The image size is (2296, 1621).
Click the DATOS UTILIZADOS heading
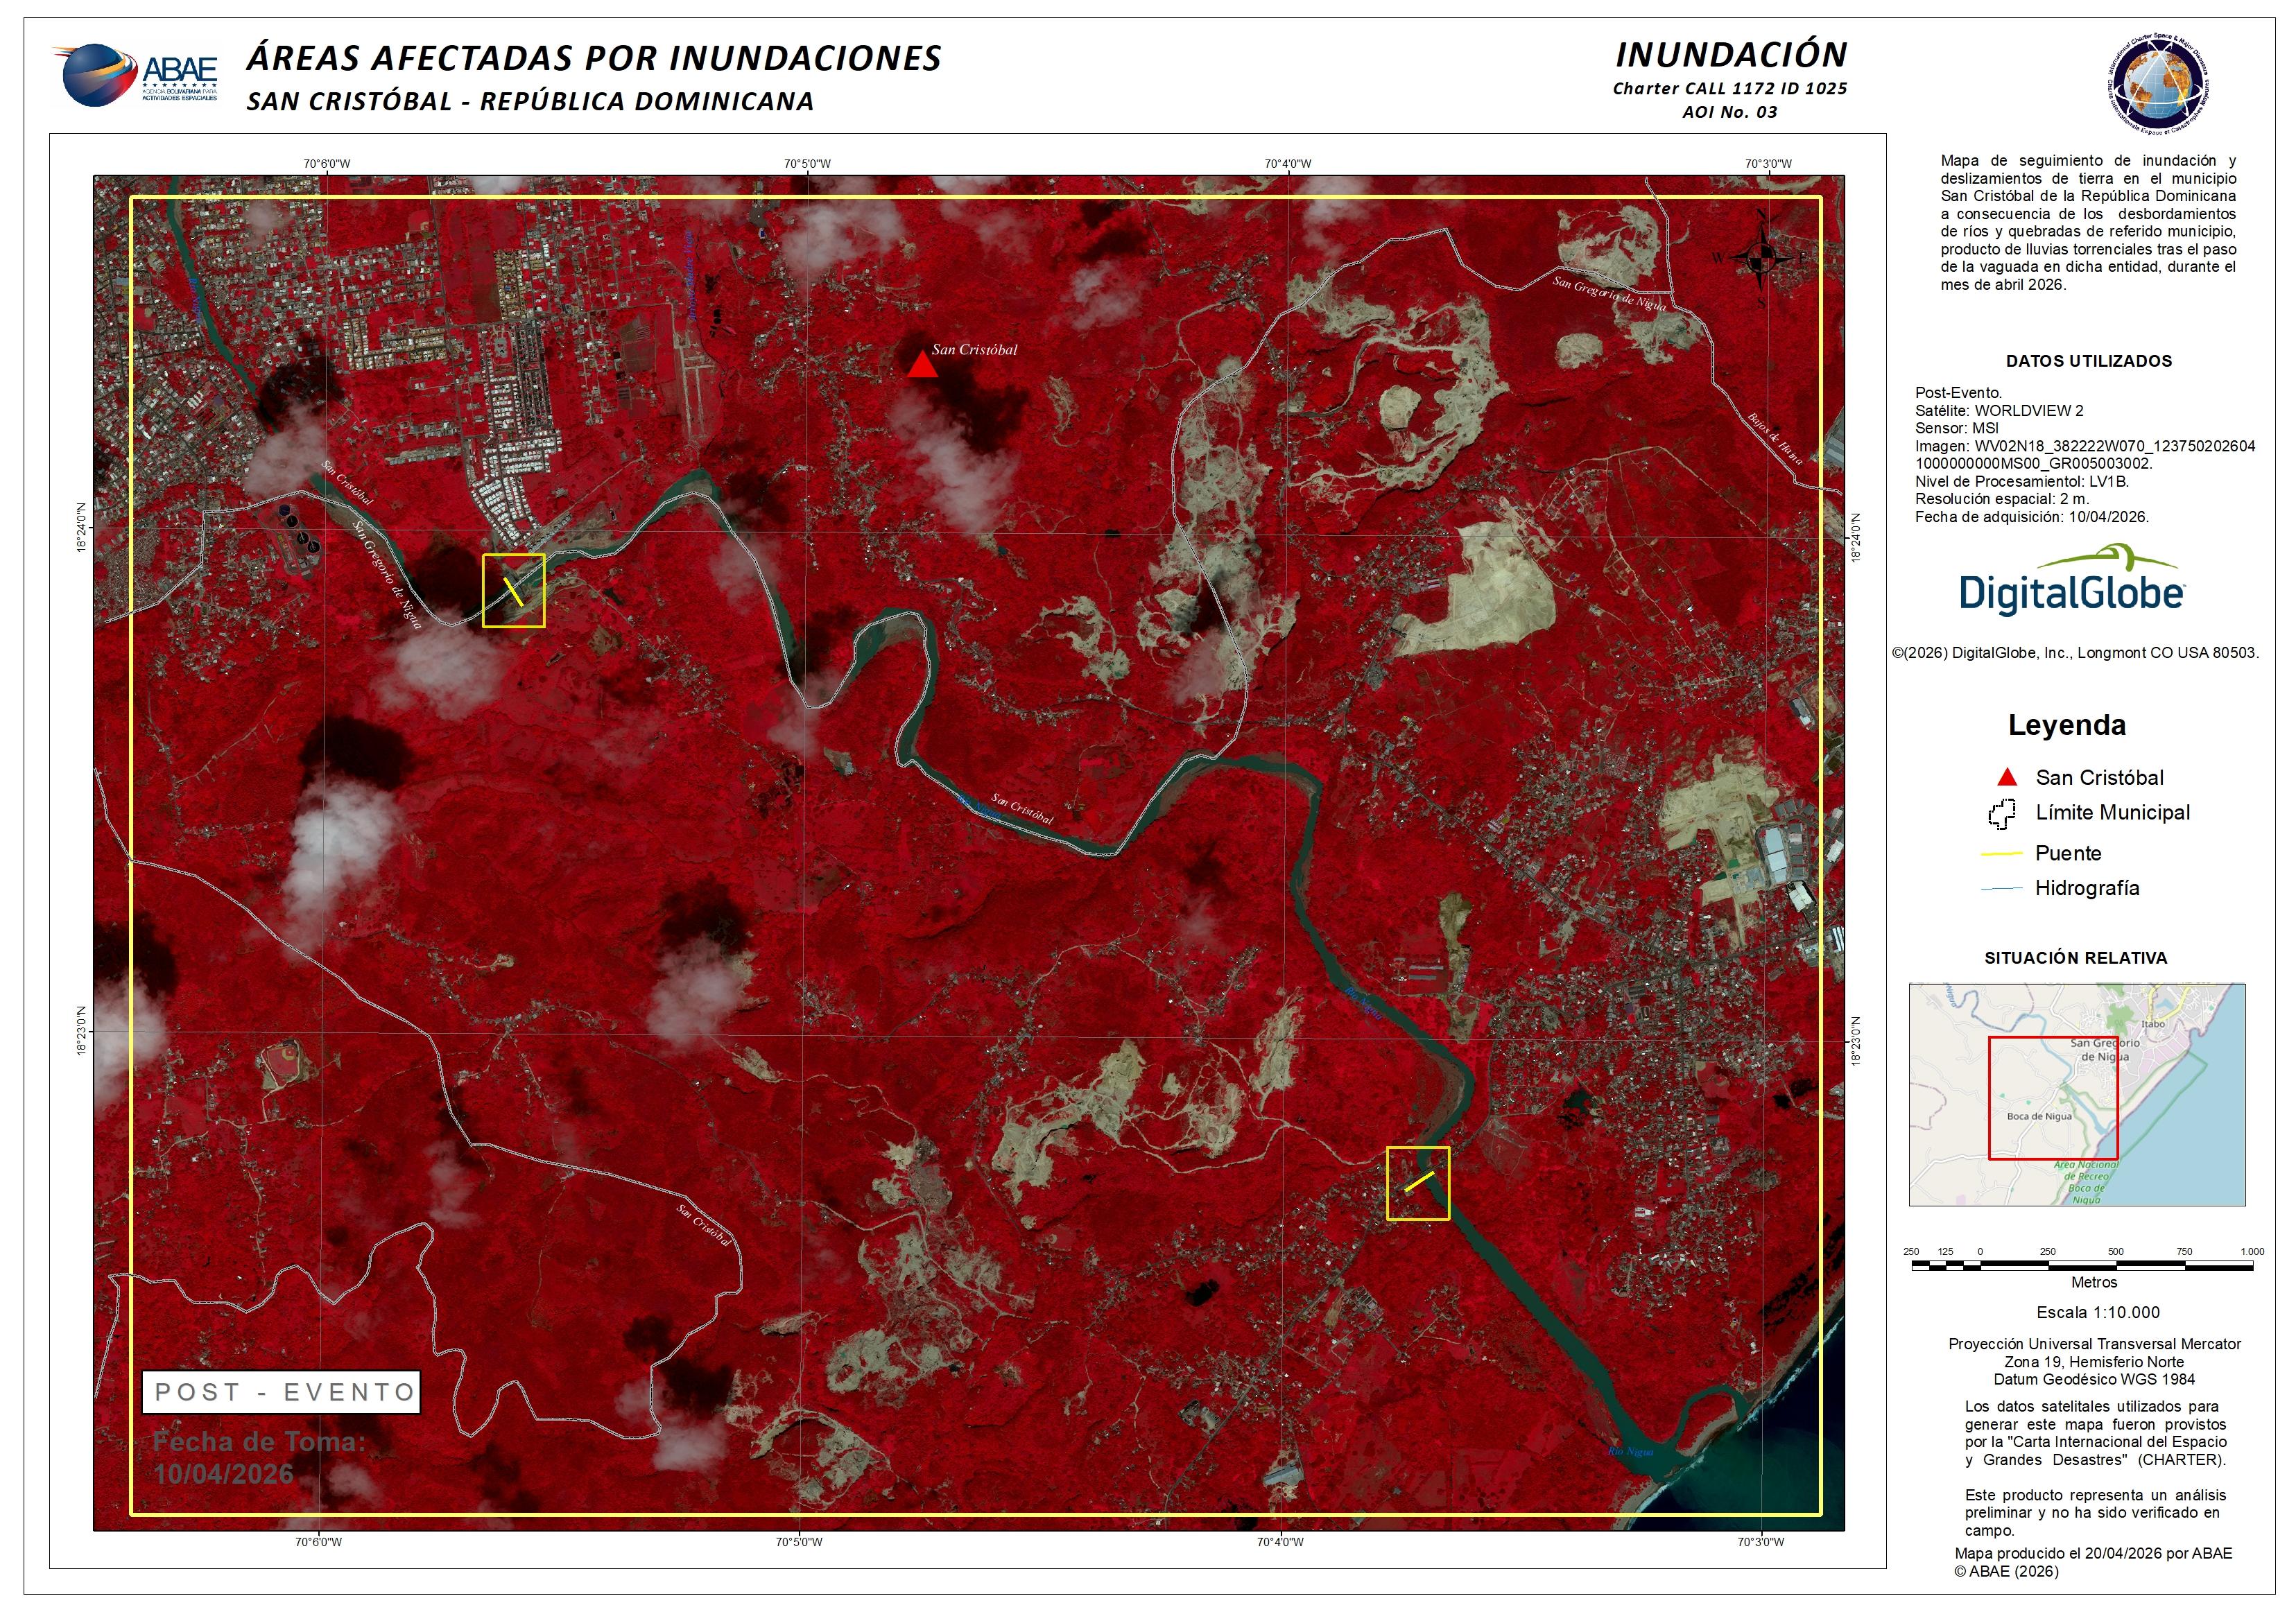2089,362
